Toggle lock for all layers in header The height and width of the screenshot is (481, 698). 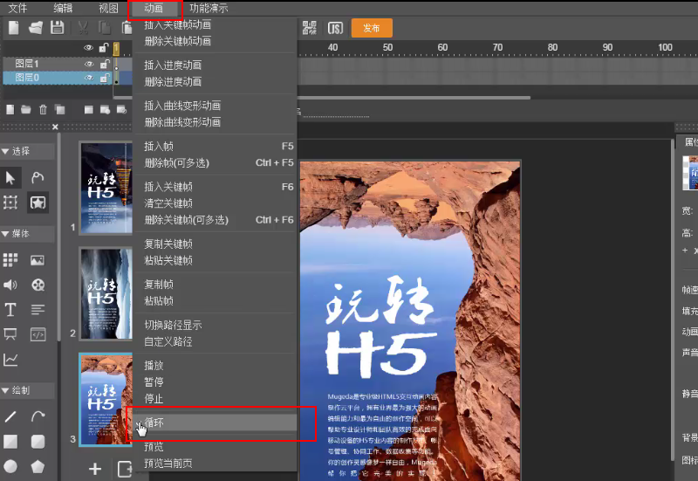coord(104,47)
